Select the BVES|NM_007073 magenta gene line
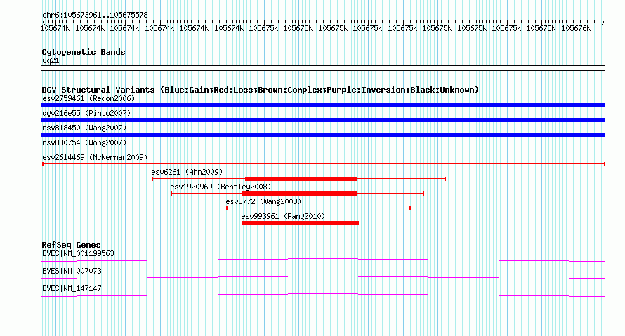This screenshot has width=625, height=336. pos(323,278)
